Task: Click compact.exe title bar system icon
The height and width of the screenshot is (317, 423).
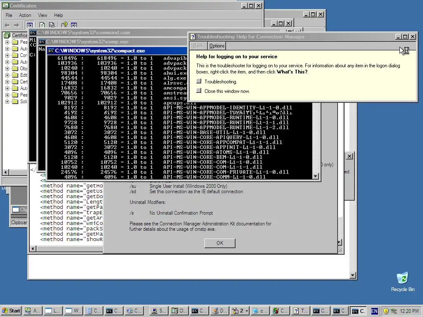Action: point(51,51)
